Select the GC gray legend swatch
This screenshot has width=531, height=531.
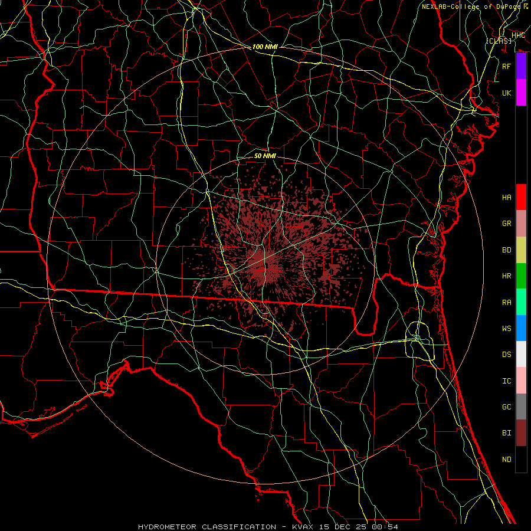pyautogui.click(x=521, y=407)
